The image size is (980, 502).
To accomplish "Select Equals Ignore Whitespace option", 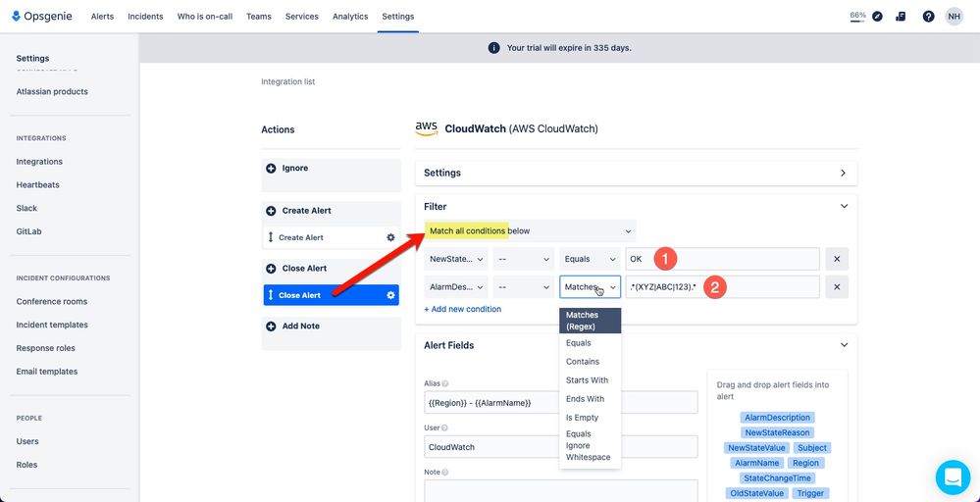I will [590, 446].
